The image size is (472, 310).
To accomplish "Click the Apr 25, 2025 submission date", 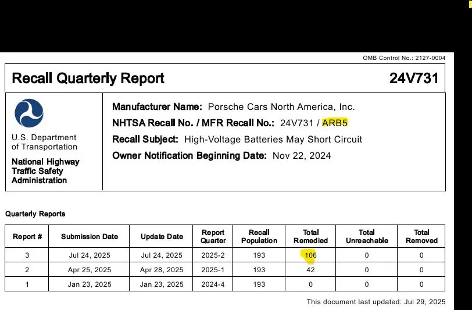I will pyautogui.click(x=90, y=270).
